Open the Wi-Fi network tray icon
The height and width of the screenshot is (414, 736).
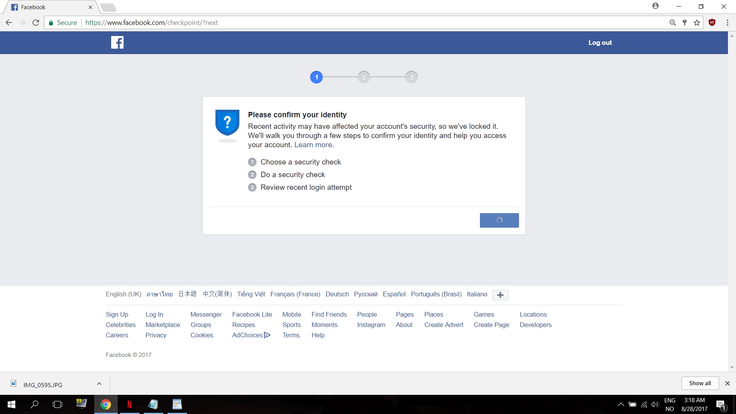click(x=644, y=404)
